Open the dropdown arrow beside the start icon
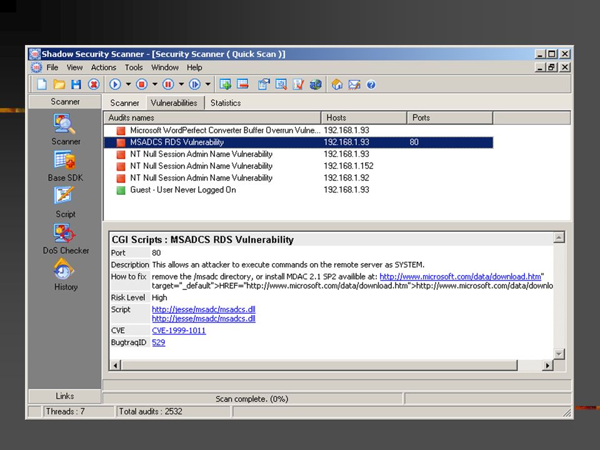 (x=128, y=84)
